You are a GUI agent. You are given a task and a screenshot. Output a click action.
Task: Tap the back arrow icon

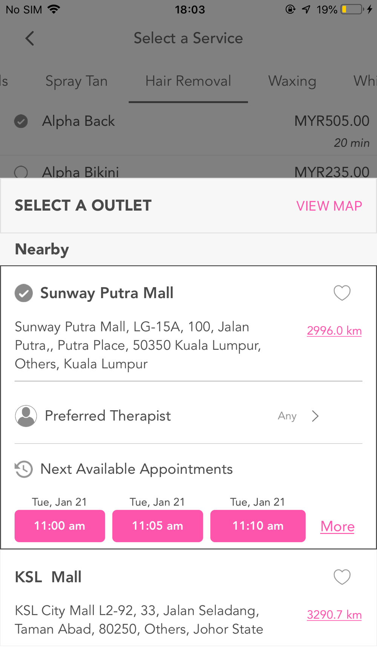pyautogui.click(x=29, y=38)
